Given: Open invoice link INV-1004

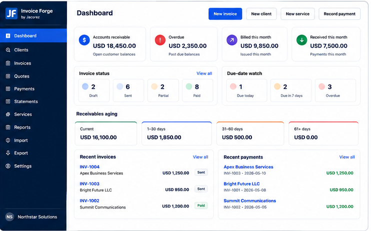Looking at the screenshot, I should tap(89, 167).
